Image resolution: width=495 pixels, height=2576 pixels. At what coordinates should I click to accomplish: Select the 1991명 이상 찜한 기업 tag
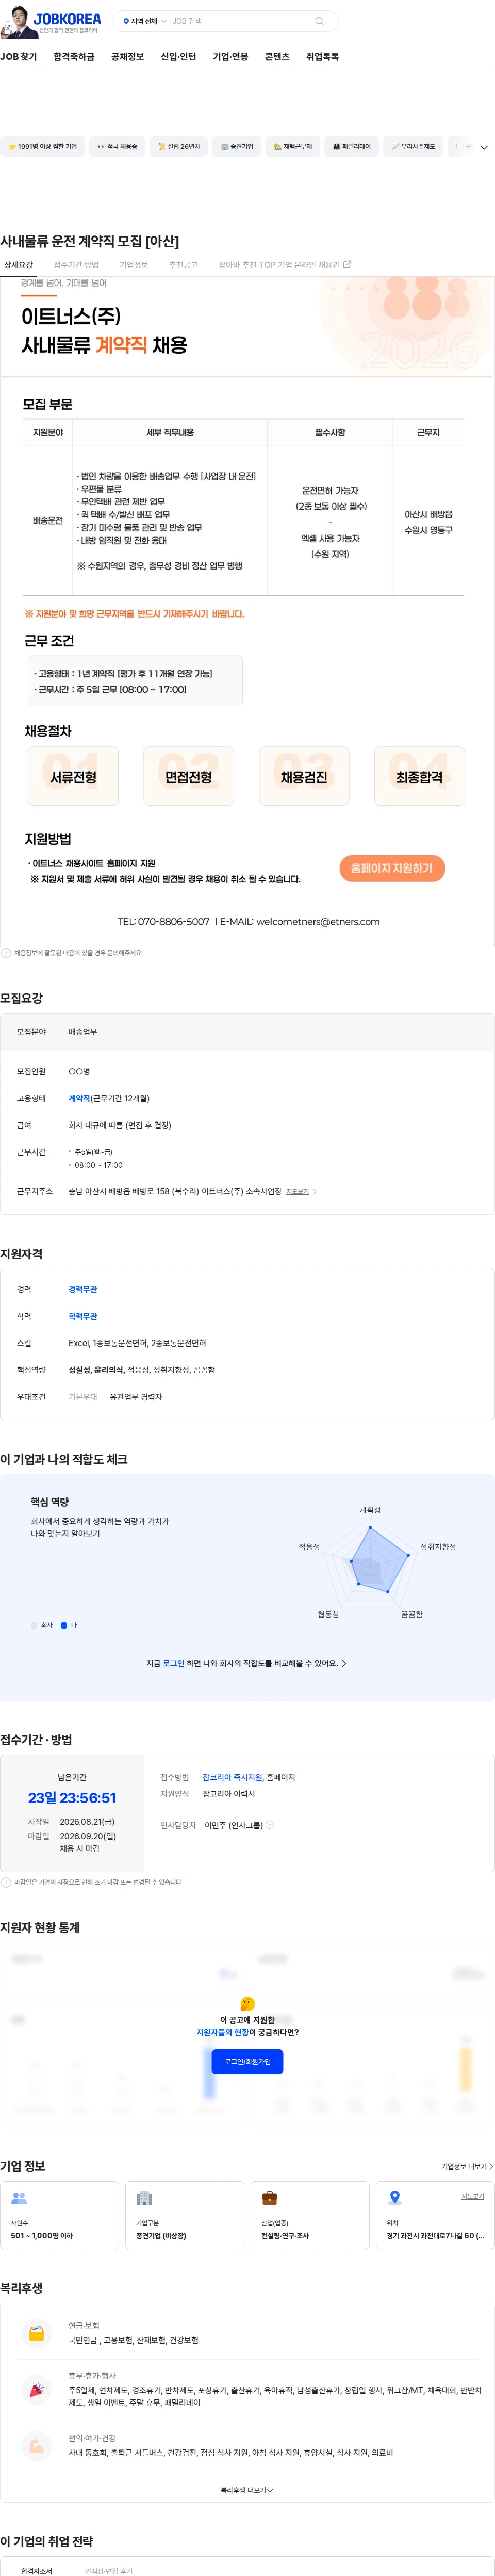pyautogui.click(x=42, y=146)
